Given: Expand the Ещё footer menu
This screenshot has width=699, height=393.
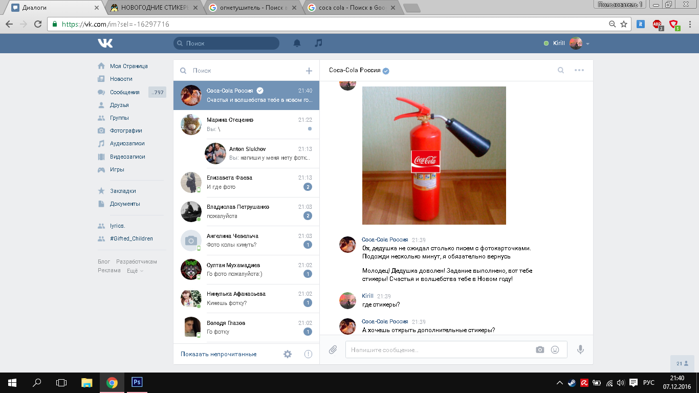Looking at the screenshot, I should coord(135,271).
